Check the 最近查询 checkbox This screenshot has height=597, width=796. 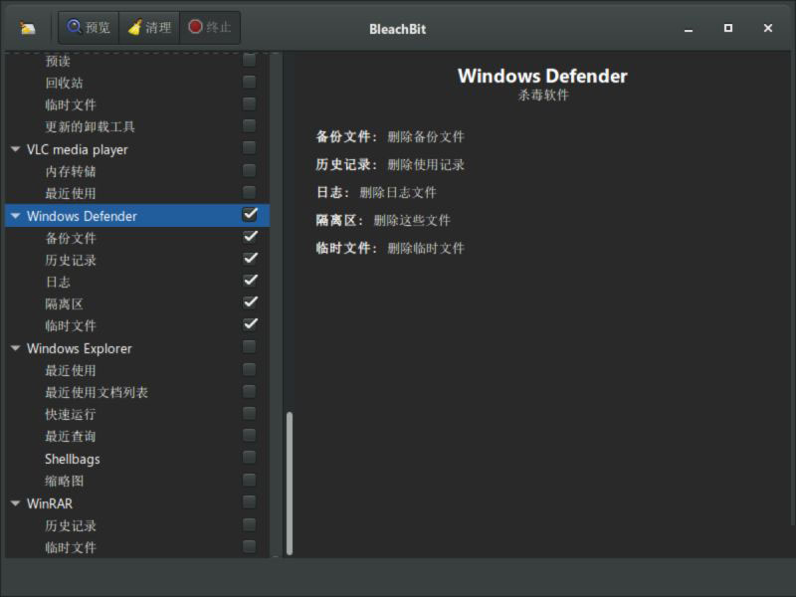[250, 436]
